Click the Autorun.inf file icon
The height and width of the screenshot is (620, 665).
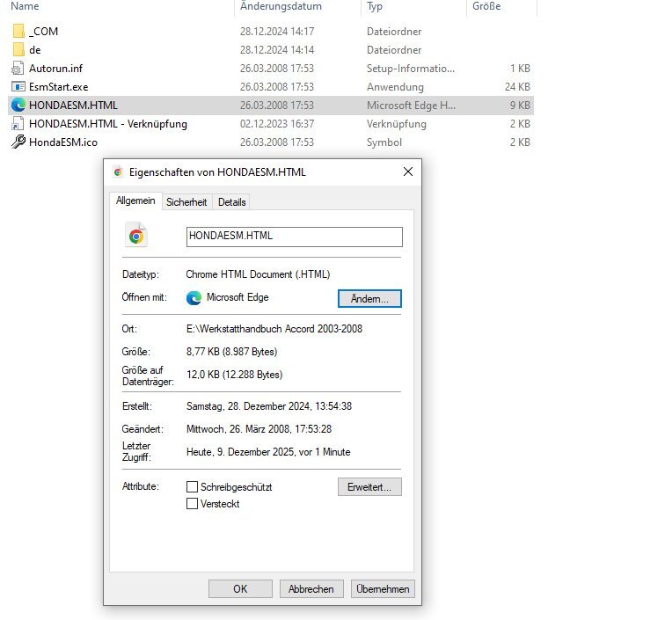pos(18,69)
